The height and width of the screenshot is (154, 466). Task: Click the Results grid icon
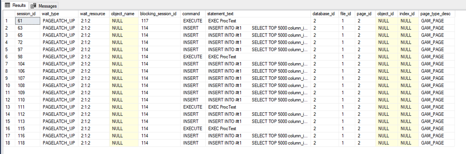pos(7,6)
